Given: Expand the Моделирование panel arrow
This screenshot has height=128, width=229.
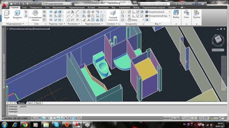Looking at the screenshot, I should pos(23,24).
